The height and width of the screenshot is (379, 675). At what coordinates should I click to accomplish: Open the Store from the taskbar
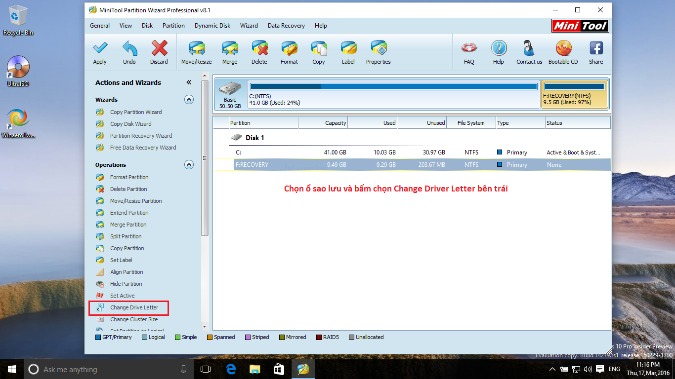pyautogui.click(x=279, y=369)
